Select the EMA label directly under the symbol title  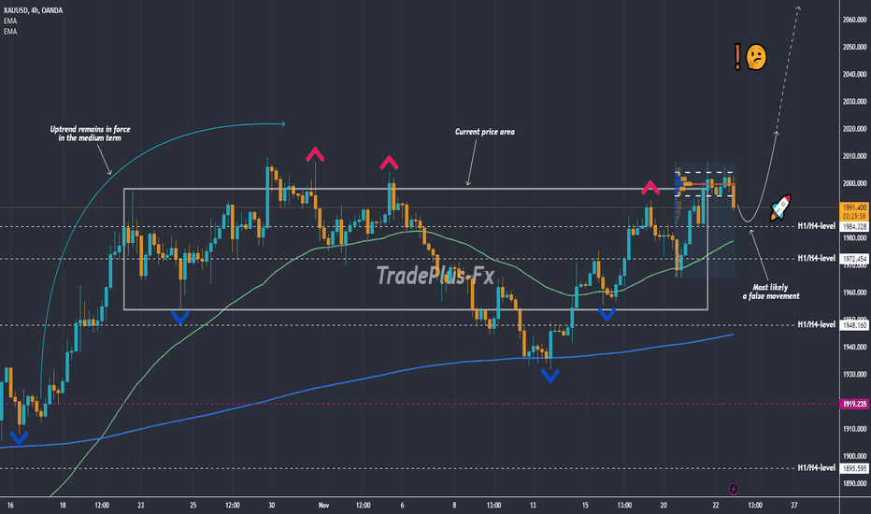(10, 21)
